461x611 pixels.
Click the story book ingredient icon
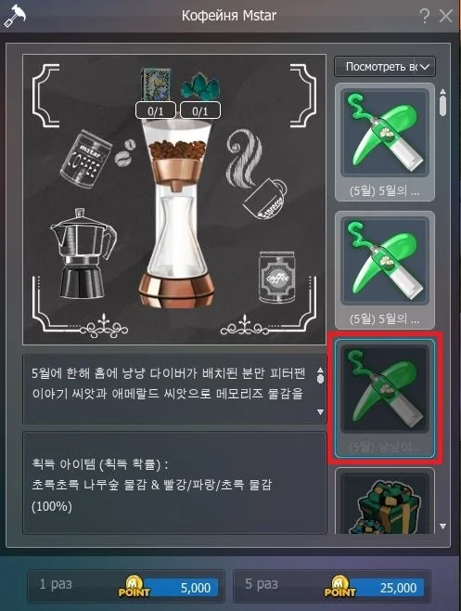pos(156,84)
